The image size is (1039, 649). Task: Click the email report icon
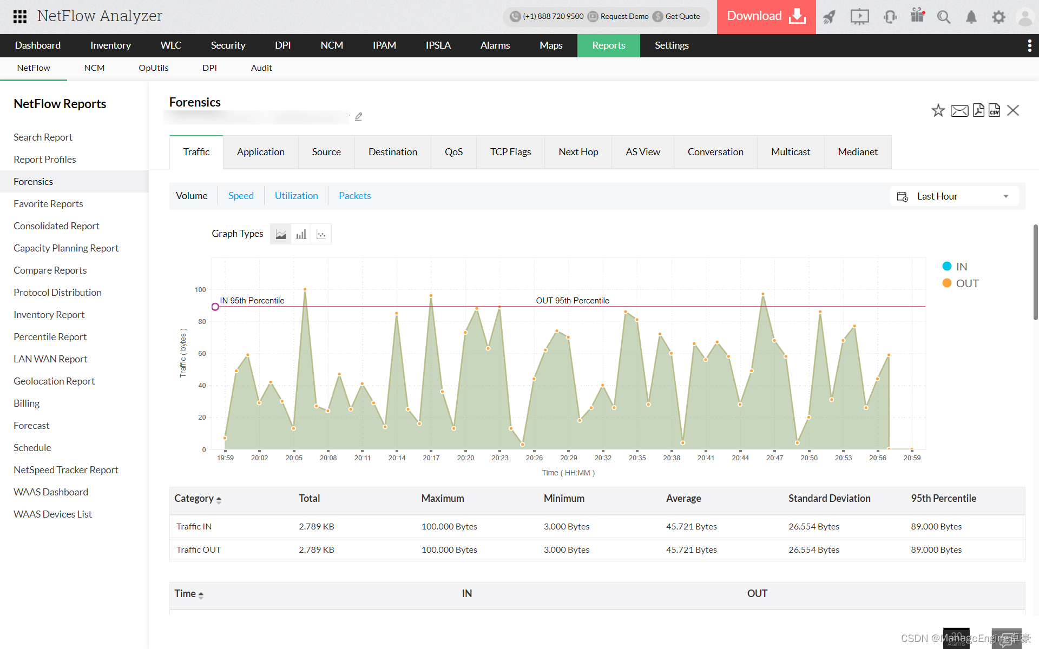[x=958, y=111]
